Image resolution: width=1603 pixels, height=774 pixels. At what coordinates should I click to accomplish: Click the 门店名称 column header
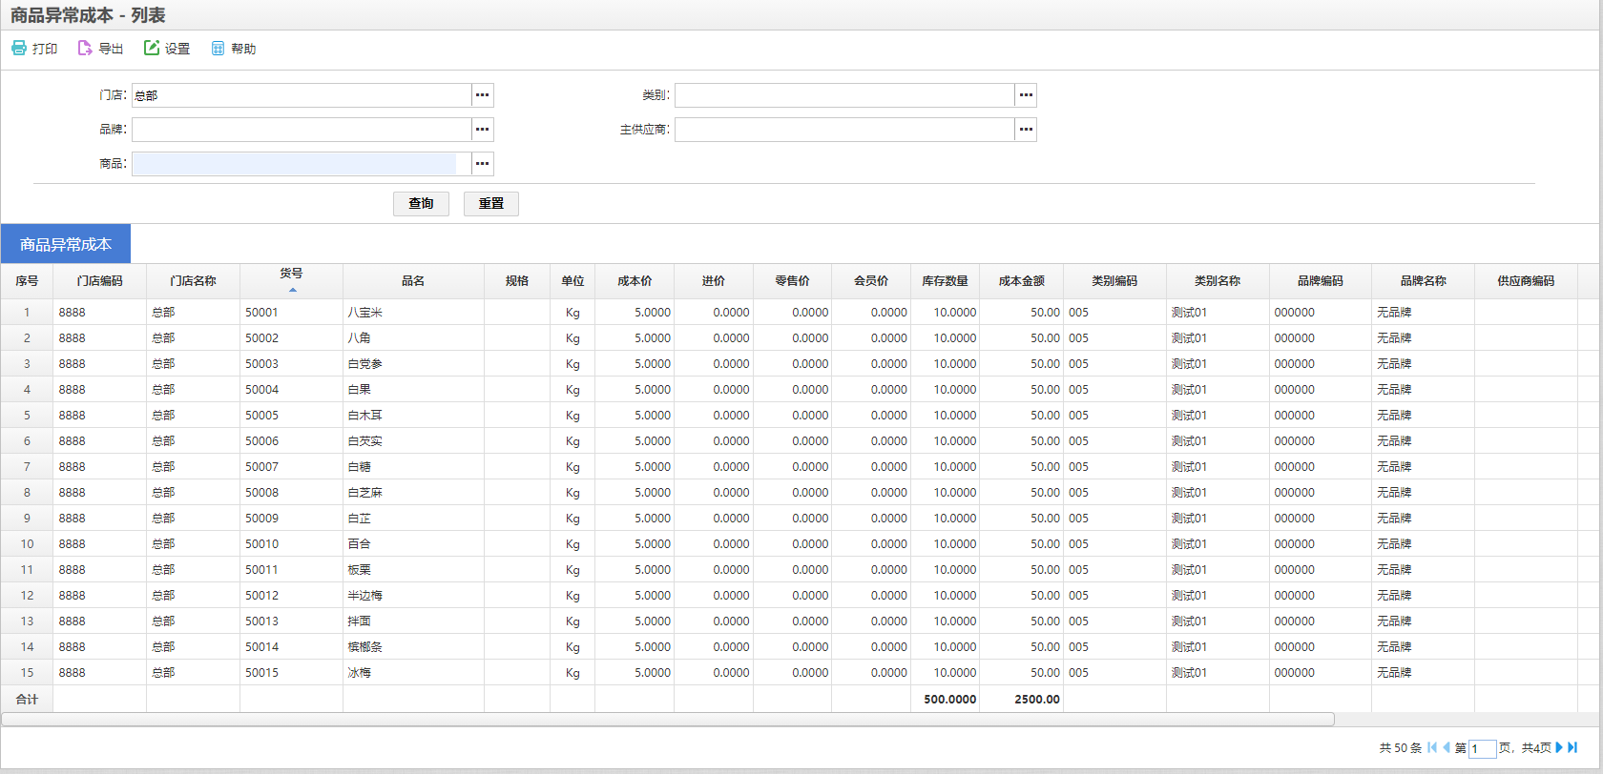pyautogui.click(x=194, y=281)
